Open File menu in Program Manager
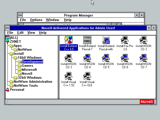This screenshot has height=120, width=160. click(x=23, y=20)
